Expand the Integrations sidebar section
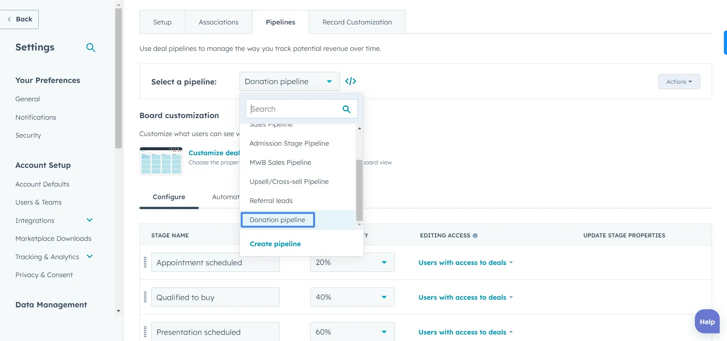 [x=90, y=220]
